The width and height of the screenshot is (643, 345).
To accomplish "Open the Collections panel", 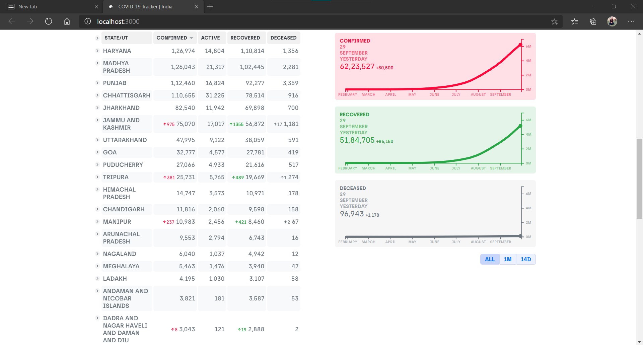I will click(593, 21).
